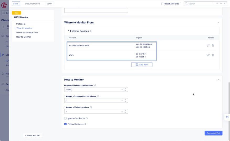This screenshot has height=141, width=230.
Task: Add Item to External Sources
Action: tap(142, 64)
